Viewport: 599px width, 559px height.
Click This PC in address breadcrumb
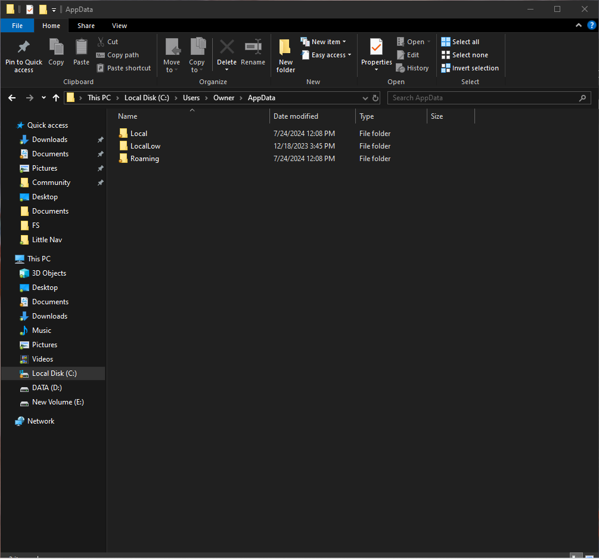point(99,98)
